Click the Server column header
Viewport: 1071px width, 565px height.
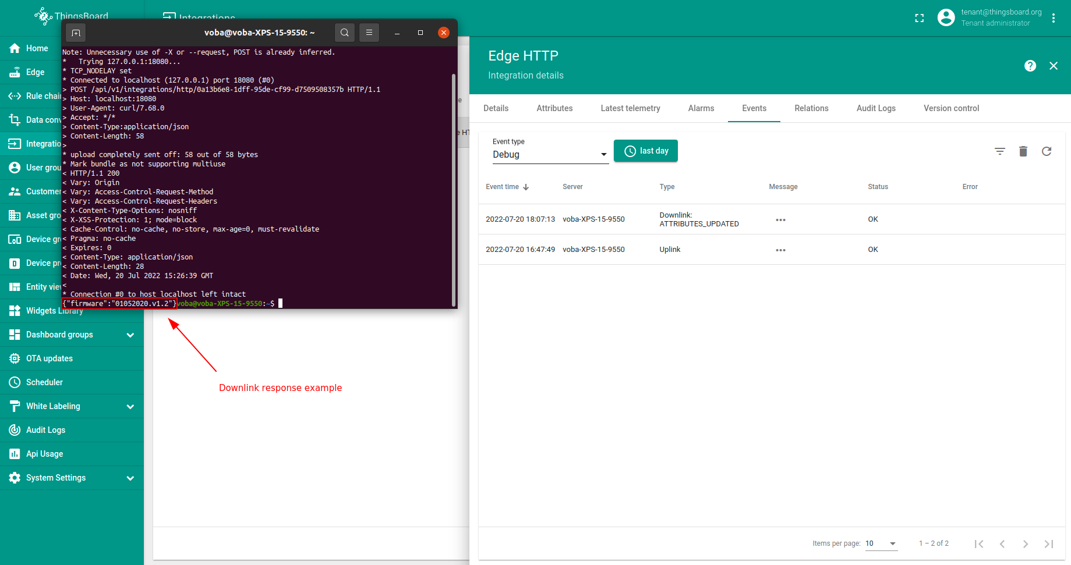click(572, 187)
